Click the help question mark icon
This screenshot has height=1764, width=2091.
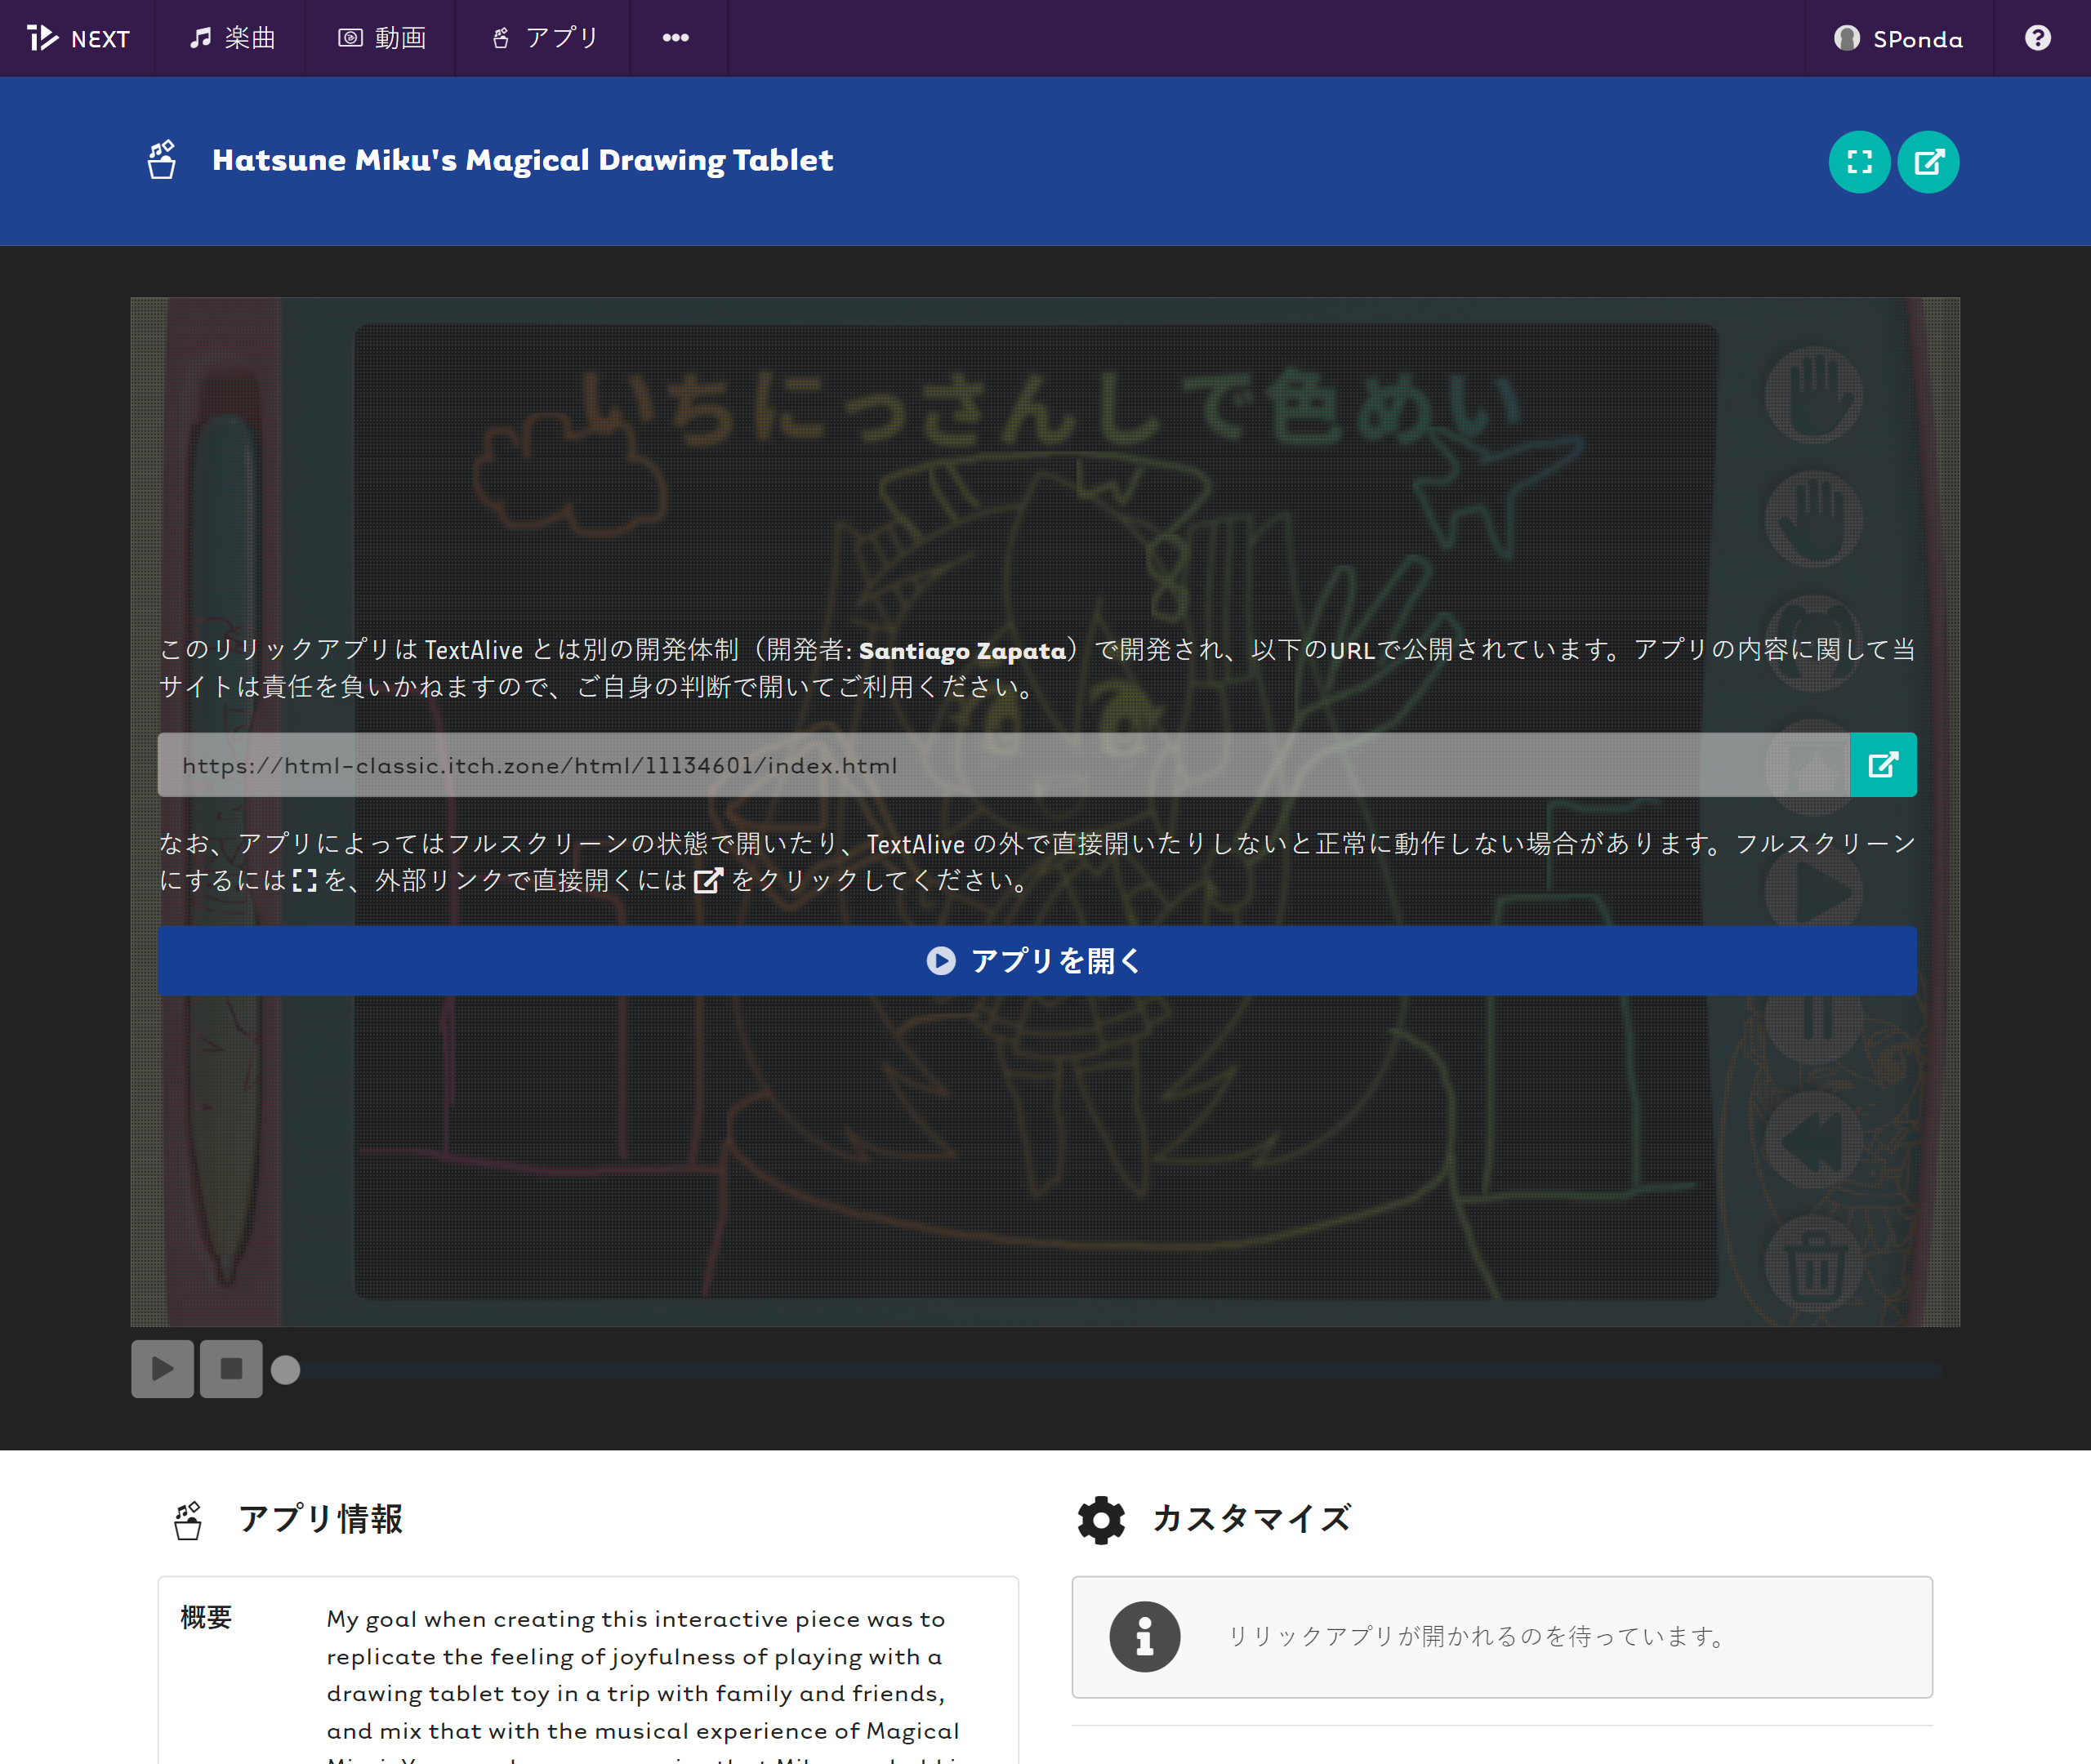coord(2037,38)
